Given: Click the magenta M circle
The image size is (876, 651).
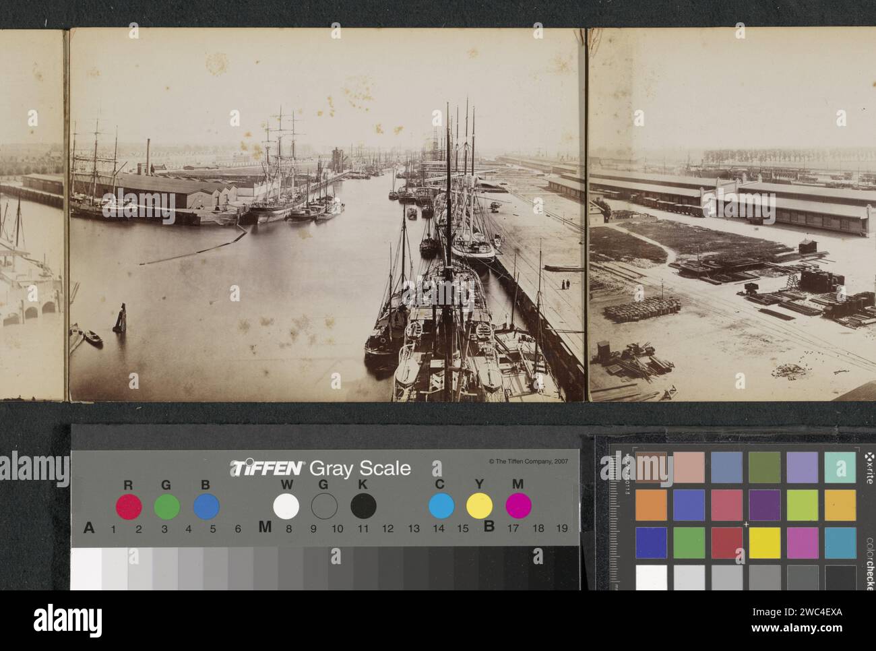Looking at the screenshot, I should click(519, 505).
